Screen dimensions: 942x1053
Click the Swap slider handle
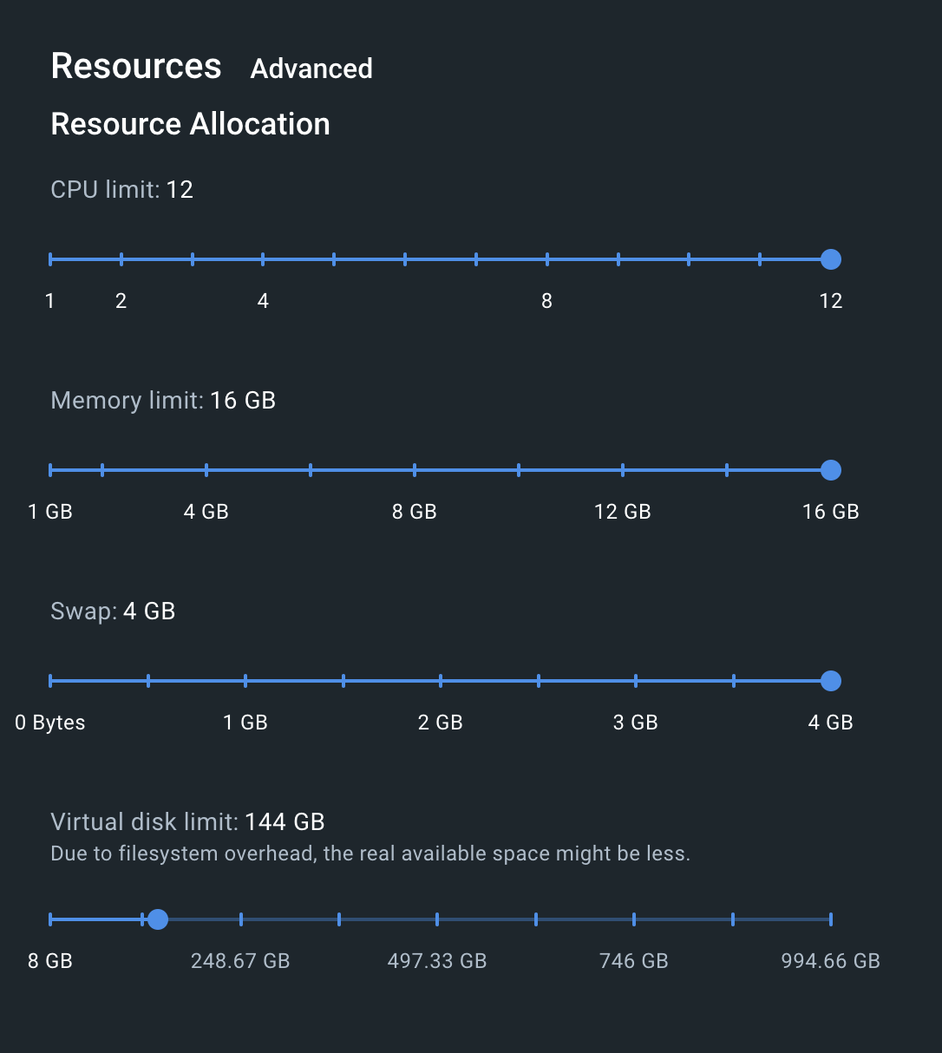[831, 681]
